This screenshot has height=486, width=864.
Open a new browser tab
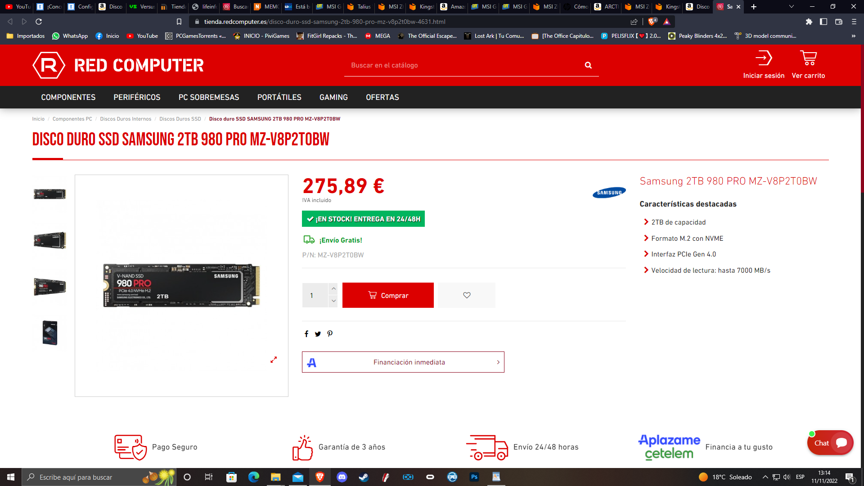754,7
